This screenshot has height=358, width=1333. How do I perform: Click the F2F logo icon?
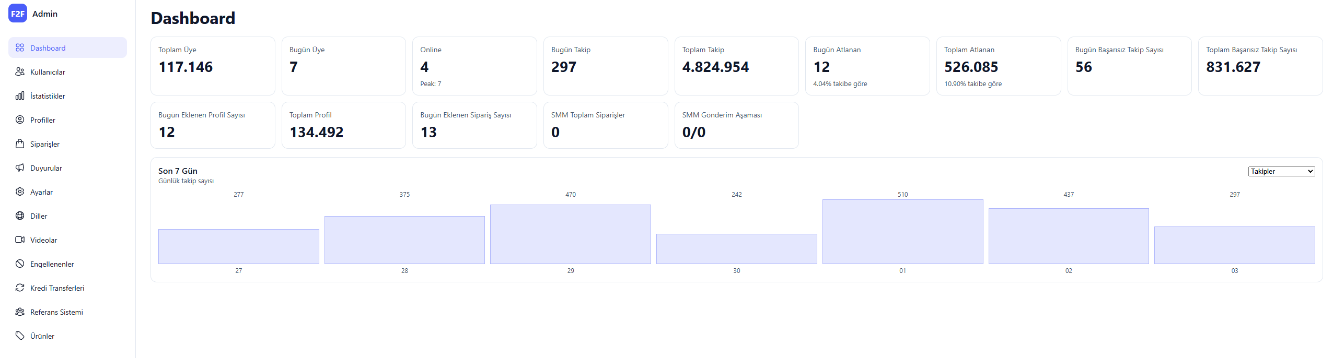pos(18,14)
